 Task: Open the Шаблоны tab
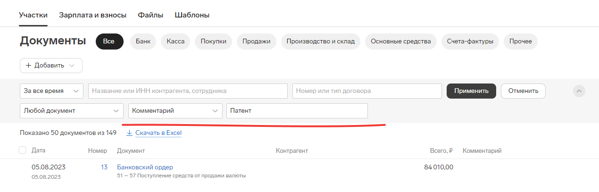click(x=192, y=15)
